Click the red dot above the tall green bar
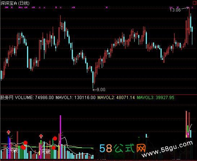This screenshot has height=161, width=197. [55, 138]
